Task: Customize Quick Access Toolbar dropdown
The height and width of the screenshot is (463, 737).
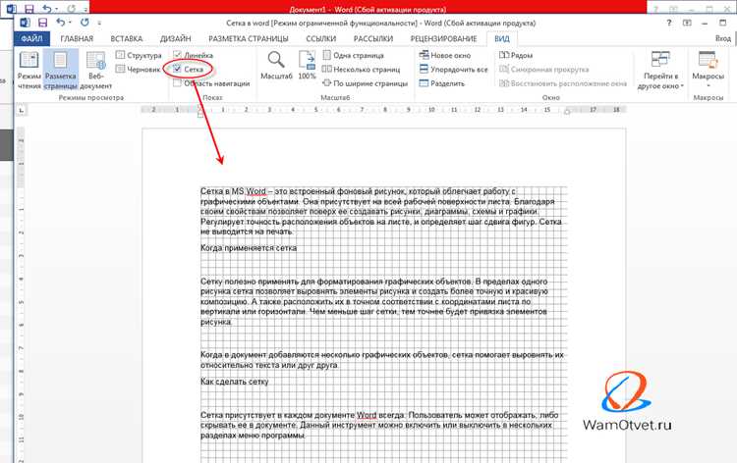Action: (99, 23)
